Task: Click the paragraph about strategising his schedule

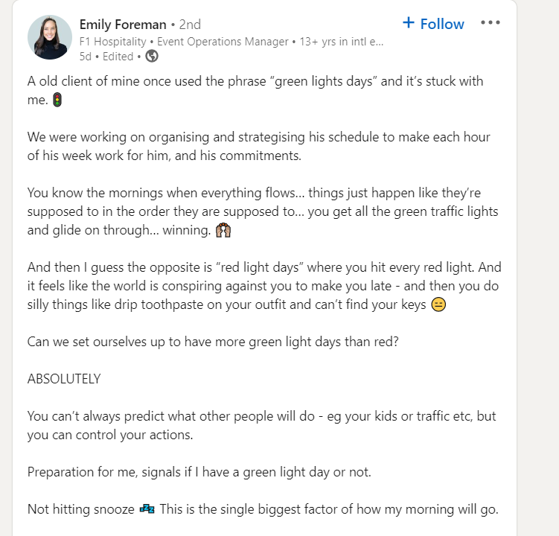Action: (x=259, y=146)
